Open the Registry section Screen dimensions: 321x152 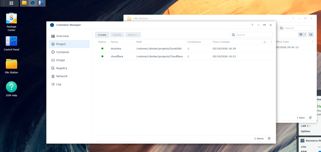click(x=69, y=68)
